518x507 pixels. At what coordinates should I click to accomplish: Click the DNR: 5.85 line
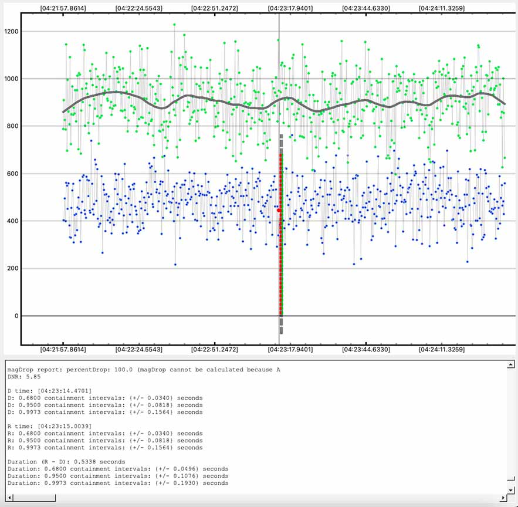tap(24, 377)
